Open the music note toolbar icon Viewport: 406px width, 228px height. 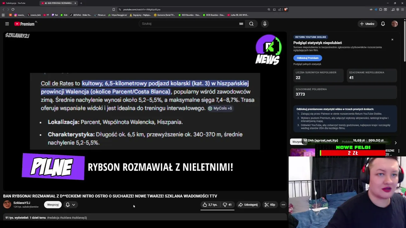[x=393, y=9]
